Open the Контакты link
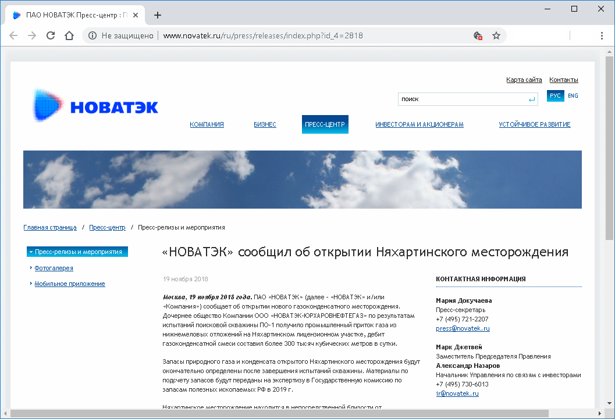Image resolution: width=615 pixels, height=419 pixels. [x=564, y=80]
